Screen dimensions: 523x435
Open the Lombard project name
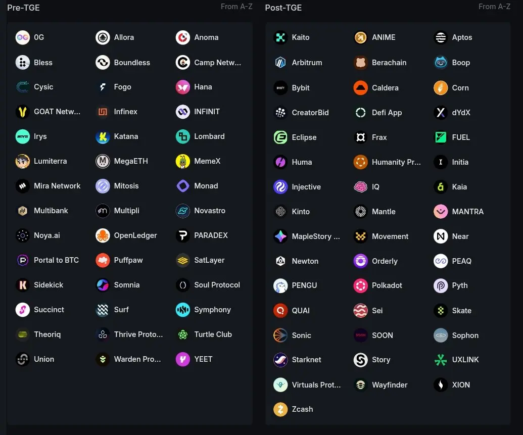click(209, 136)
